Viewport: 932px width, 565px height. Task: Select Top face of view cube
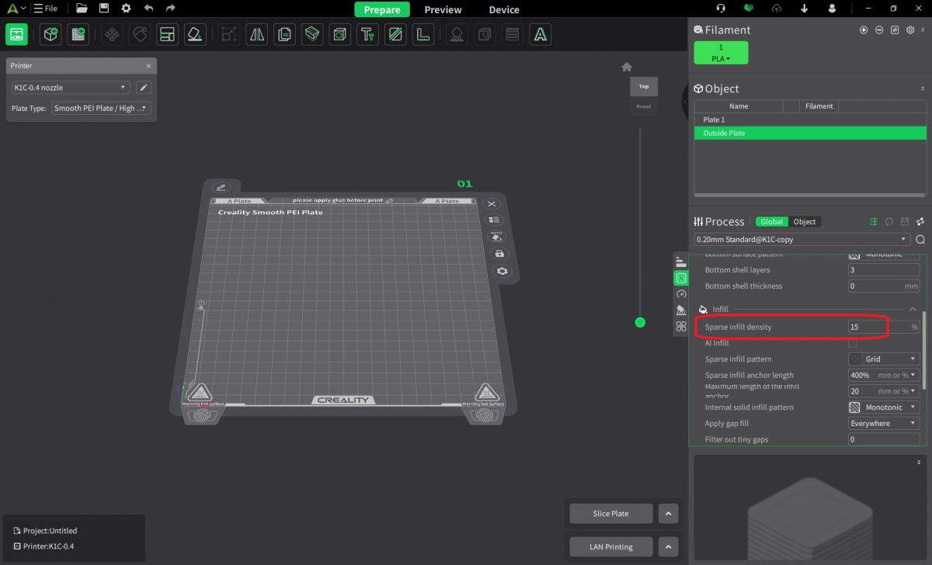pyautogui.click(x=644, y=86)
